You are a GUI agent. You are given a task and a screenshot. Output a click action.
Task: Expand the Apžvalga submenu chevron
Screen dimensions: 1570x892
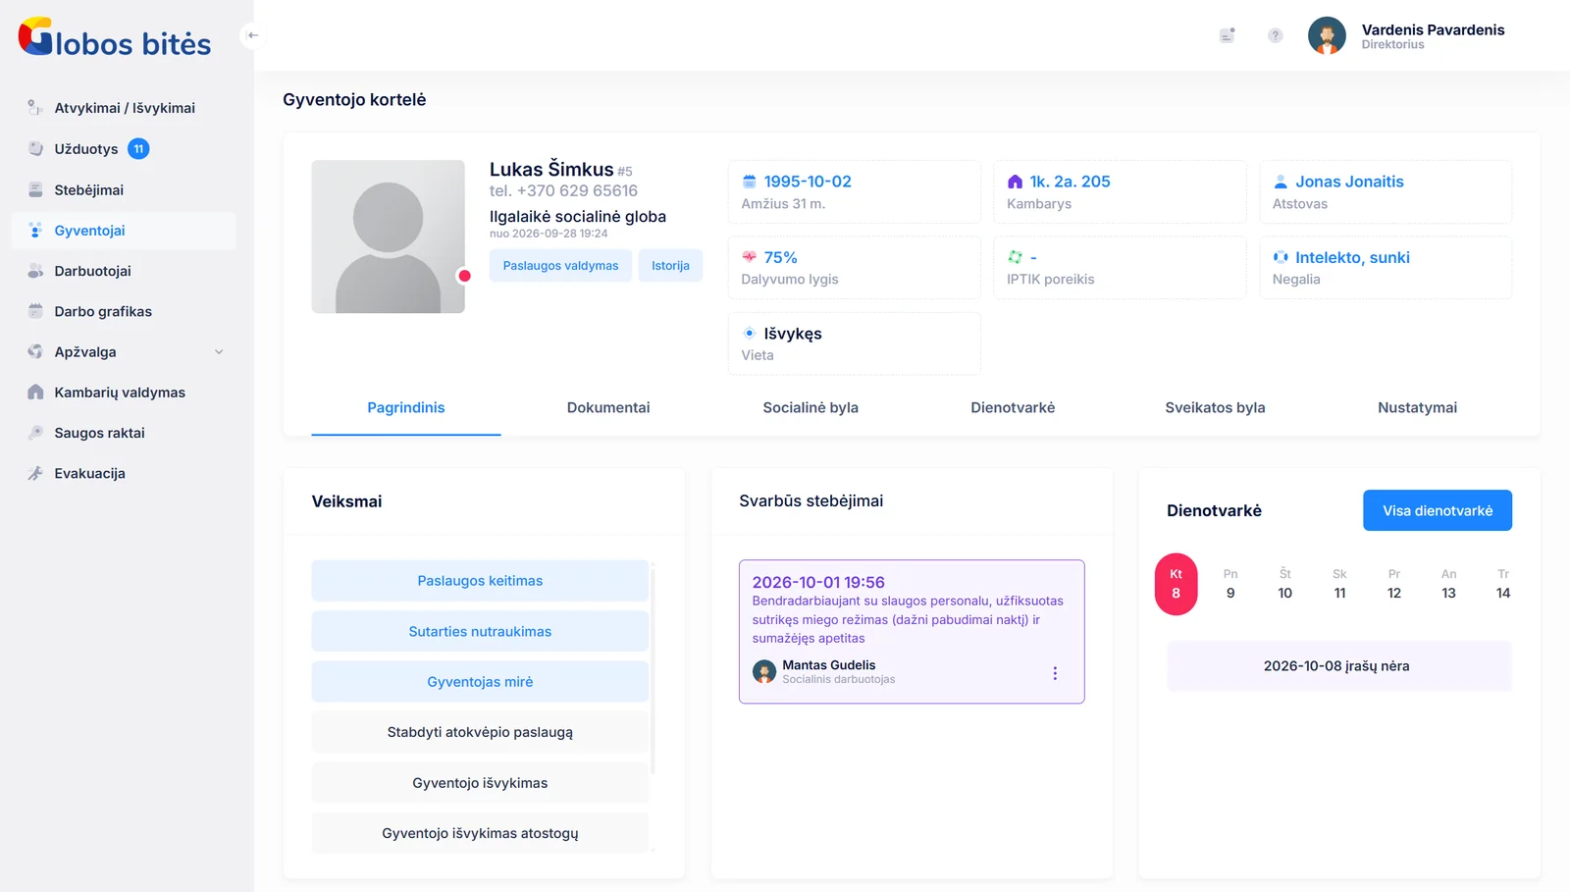[219, 352]
